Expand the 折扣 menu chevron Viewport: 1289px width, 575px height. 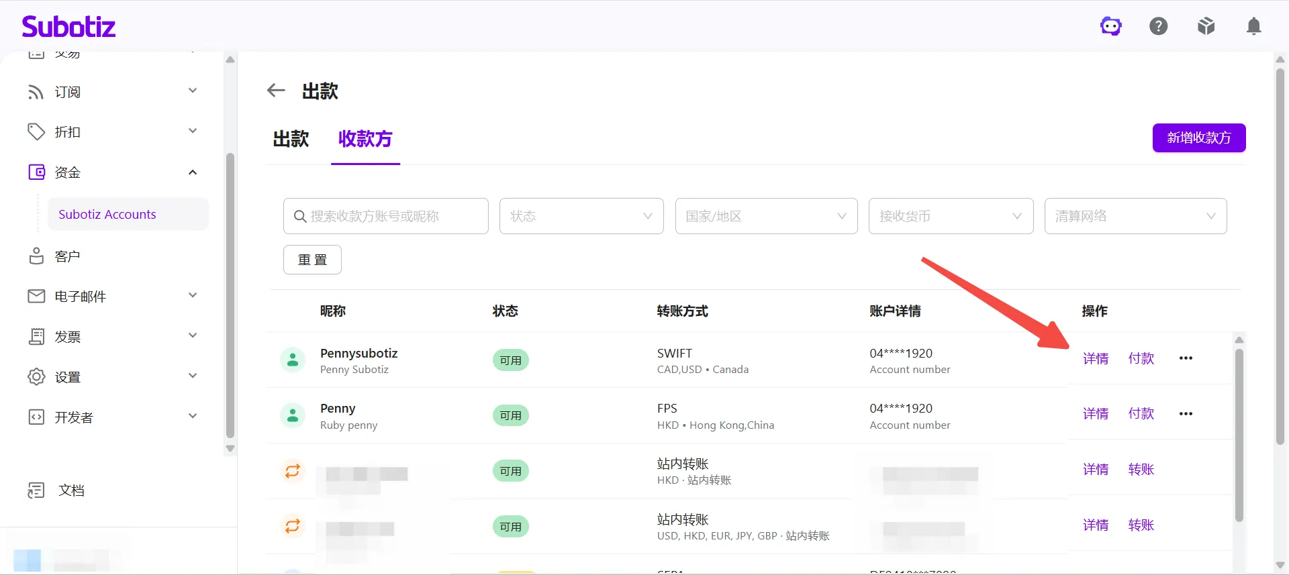[x=193, y=131]
